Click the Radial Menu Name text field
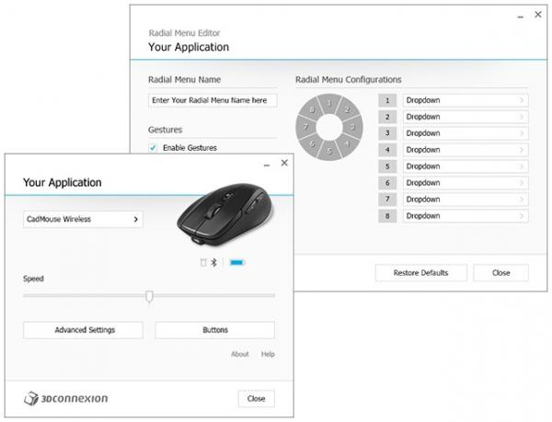Screen dimensions: 552x422 coord(213,100)
